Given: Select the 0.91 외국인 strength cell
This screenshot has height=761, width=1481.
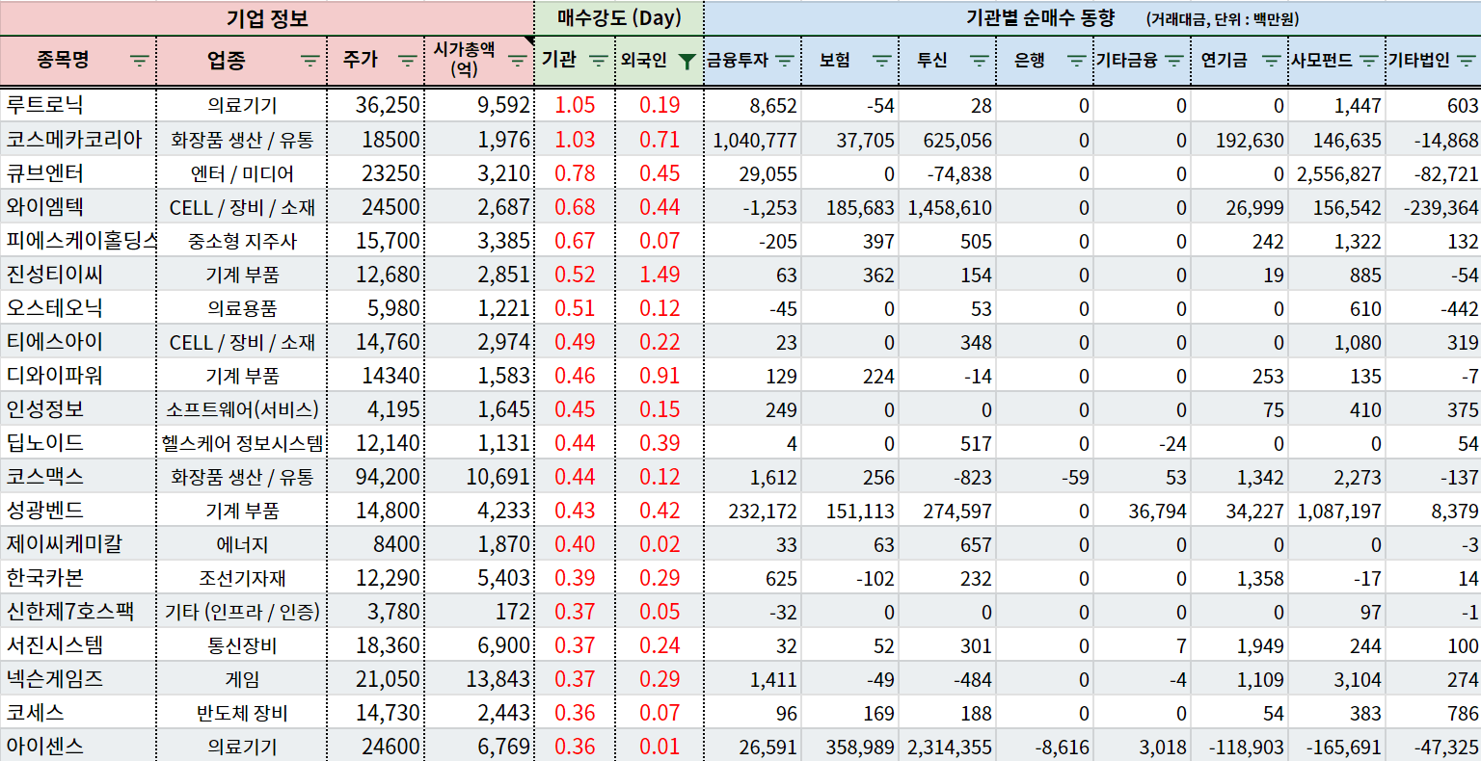Looking at the screenshot, I should [660, 375].
